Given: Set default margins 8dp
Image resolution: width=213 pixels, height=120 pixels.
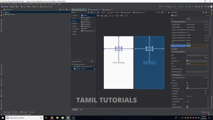Looking at the screenshot, I should tap(106, 16).
